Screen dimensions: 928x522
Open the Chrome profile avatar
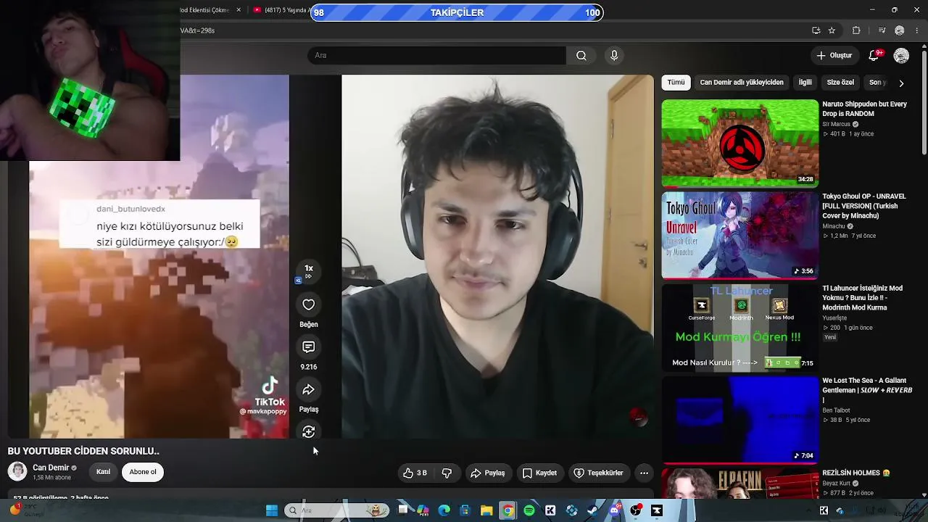pos(900,30)
